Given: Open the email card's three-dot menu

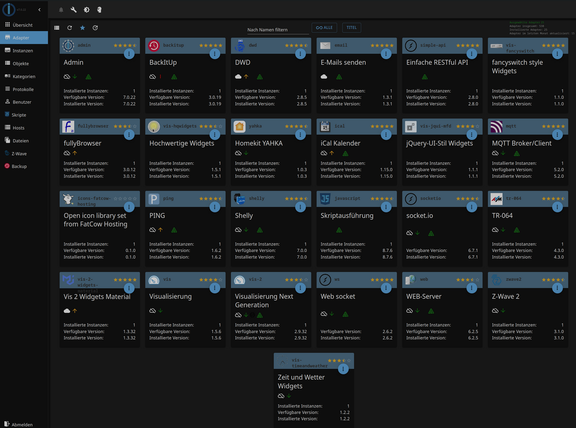Looking at the screenshot, I should [386, 54].
